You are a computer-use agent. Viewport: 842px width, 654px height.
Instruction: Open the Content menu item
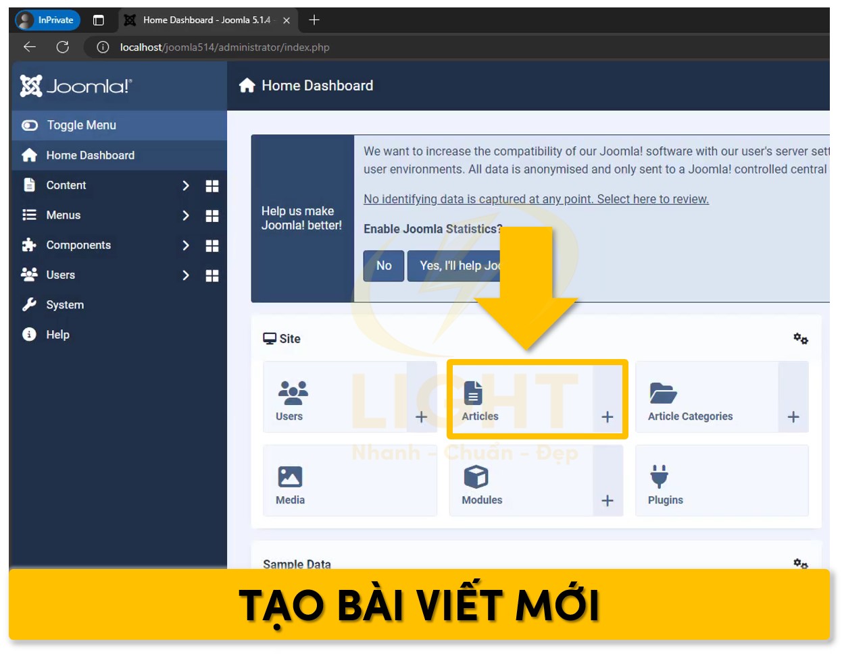point(66,185)
